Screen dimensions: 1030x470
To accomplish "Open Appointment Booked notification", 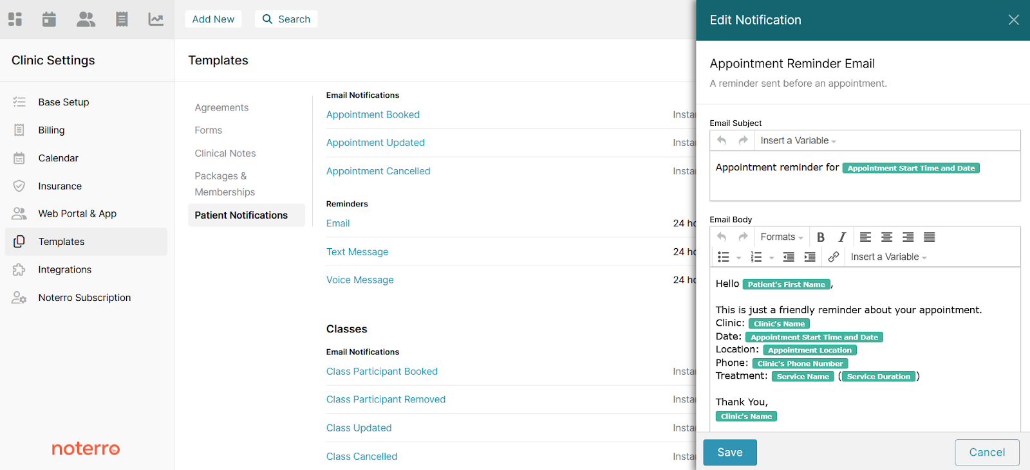I will coord(373,114).
